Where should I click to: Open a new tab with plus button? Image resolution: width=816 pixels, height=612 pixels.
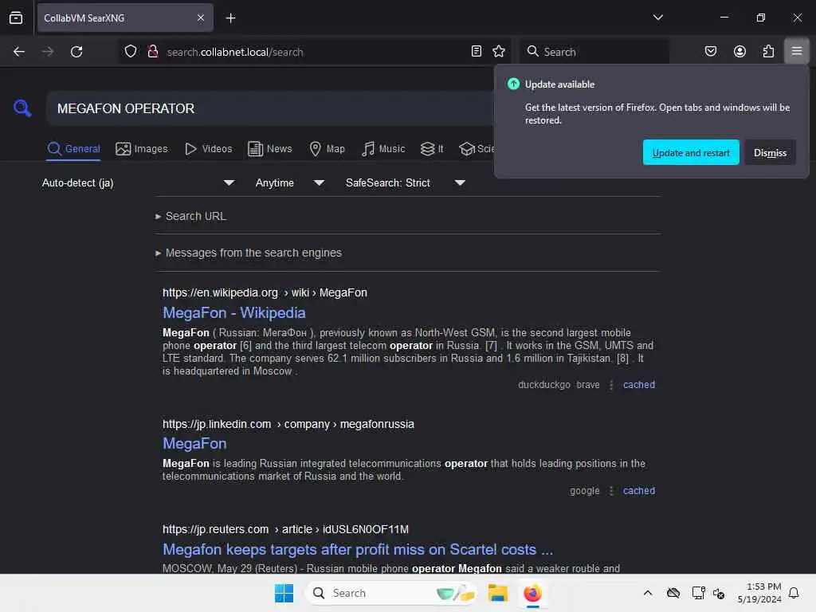coord(230,18)
